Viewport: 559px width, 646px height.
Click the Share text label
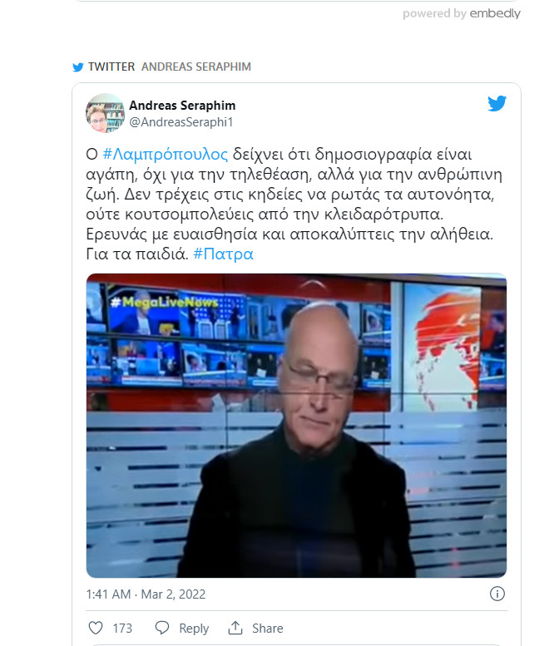click(268, 629)
